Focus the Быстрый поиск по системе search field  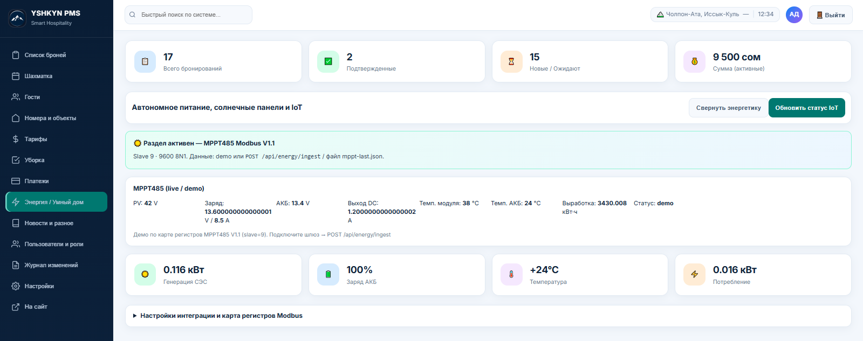click(x=188, y=15)
